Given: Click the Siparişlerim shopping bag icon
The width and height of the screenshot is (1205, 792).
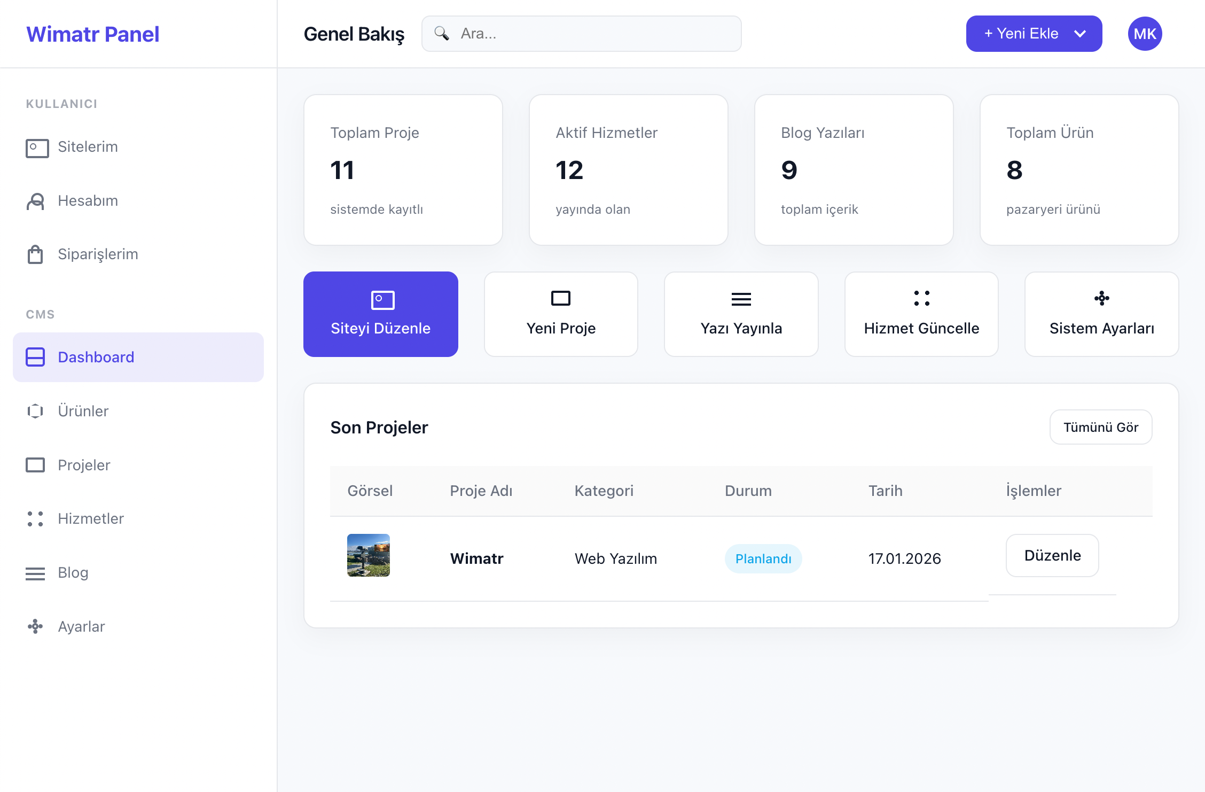Looking at the screenshot, I should click(35, 254).
